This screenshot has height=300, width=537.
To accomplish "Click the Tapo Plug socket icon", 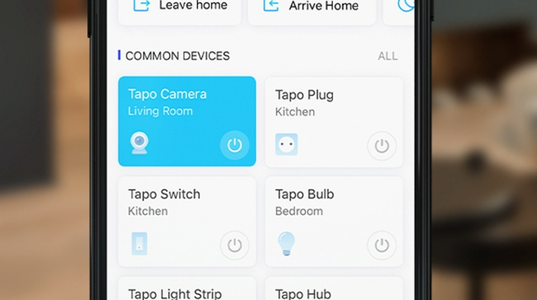I will coord(286,144).
